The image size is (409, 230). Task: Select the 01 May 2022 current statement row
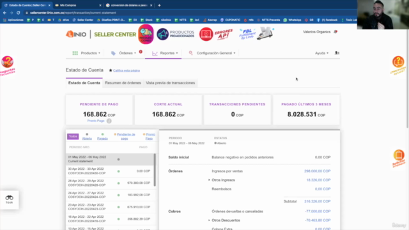click(110, 159)
